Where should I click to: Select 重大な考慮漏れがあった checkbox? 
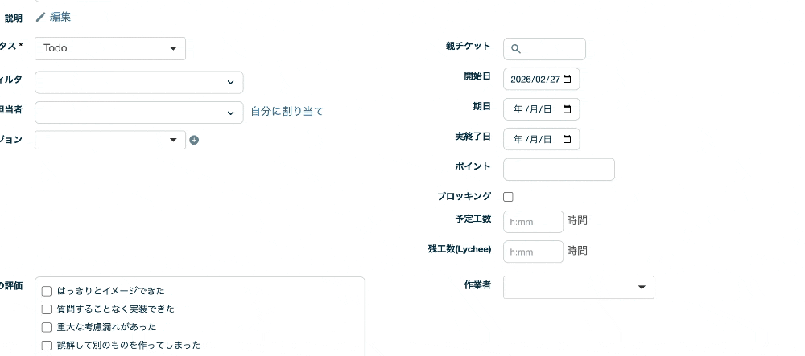[x=47, y=327]
